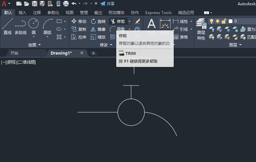
Task: Insert a 表格 table
Action: pyautogui.click(x=181, y=37)
